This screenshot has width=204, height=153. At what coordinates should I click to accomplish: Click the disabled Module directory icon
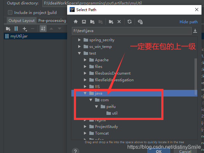pos(100,22)
